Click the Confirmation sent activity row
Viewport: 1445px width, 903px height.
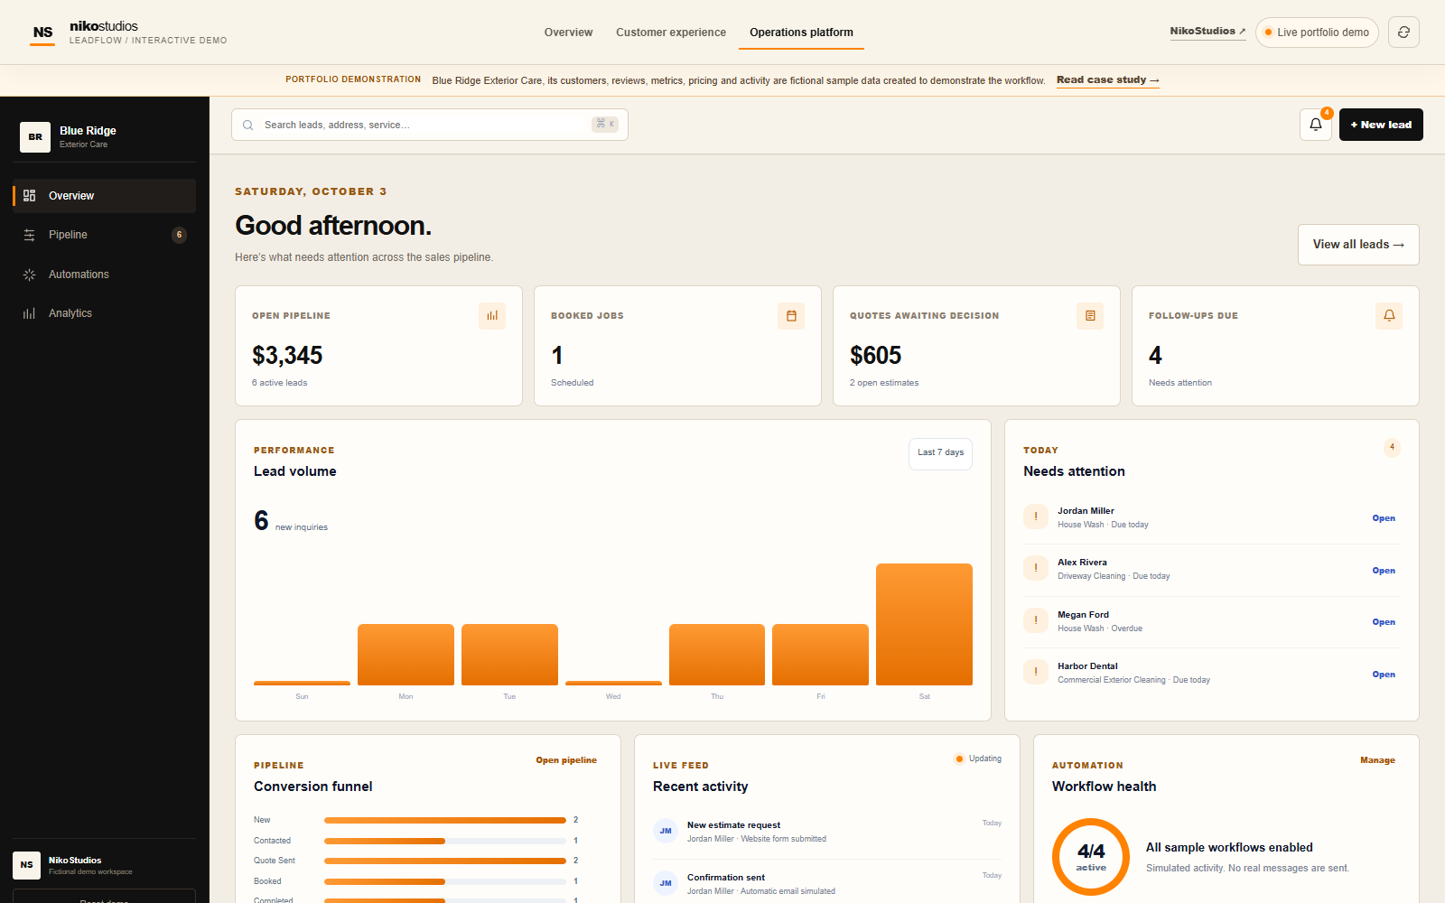[827, 883]
